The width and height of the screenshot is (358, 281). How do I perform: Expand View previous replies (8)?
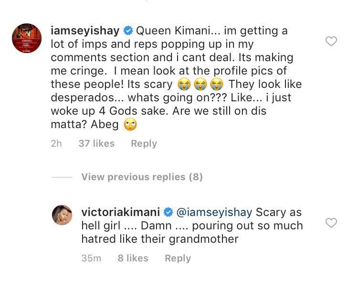click(x=142, y=177)
